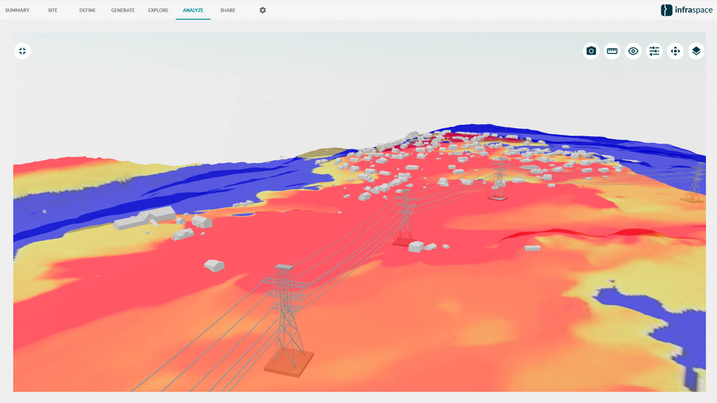Go to the Define tab
Viewport: 717px width, 403px height.
coord(87,10)
